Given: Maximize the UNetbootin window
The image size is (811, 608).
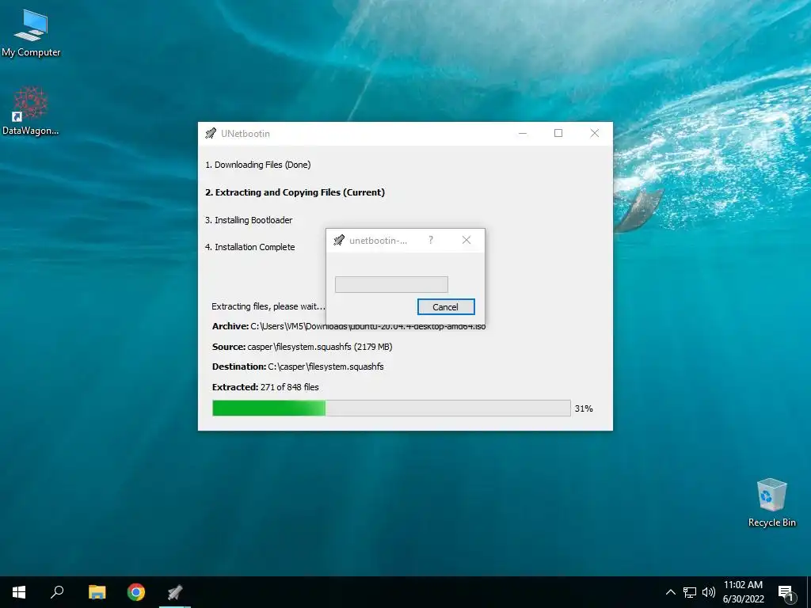Looking at the screenshot, I should [558, 133].
